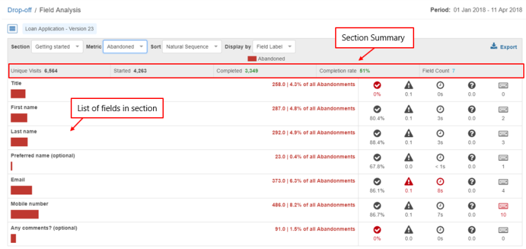The image size is (526, 249).
Task: Click the Drop-off breadcrumb link
Action: [20, 10]
